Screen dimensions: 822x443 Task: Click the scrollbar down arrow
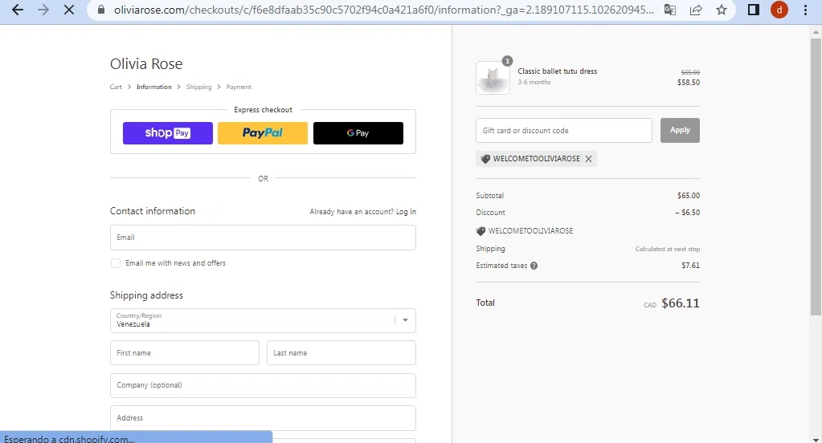coord(816,439)
